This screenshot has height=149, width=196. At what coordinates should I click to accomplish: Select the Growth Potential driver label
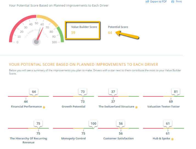point(74,107)
